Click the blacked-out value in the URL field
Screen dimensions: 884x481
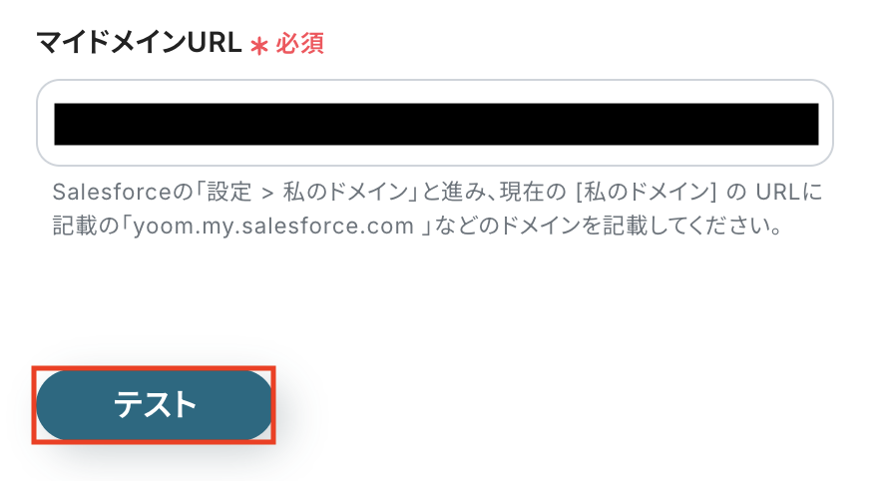point(436,124)
